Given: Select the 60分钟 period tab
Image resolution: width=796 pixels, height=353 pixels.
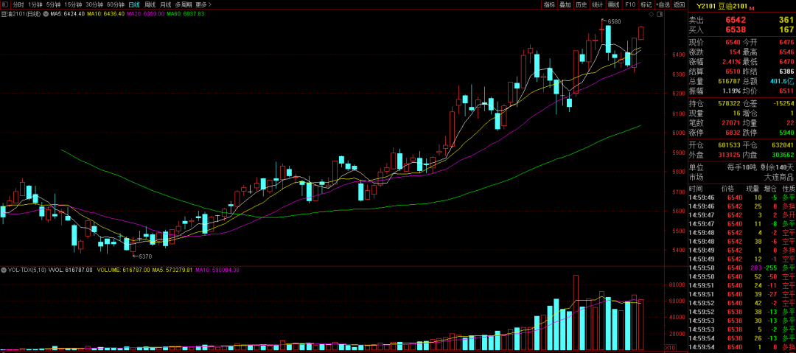Looking at the screenshot, I should pyautogui.click(x=115, y=4).
